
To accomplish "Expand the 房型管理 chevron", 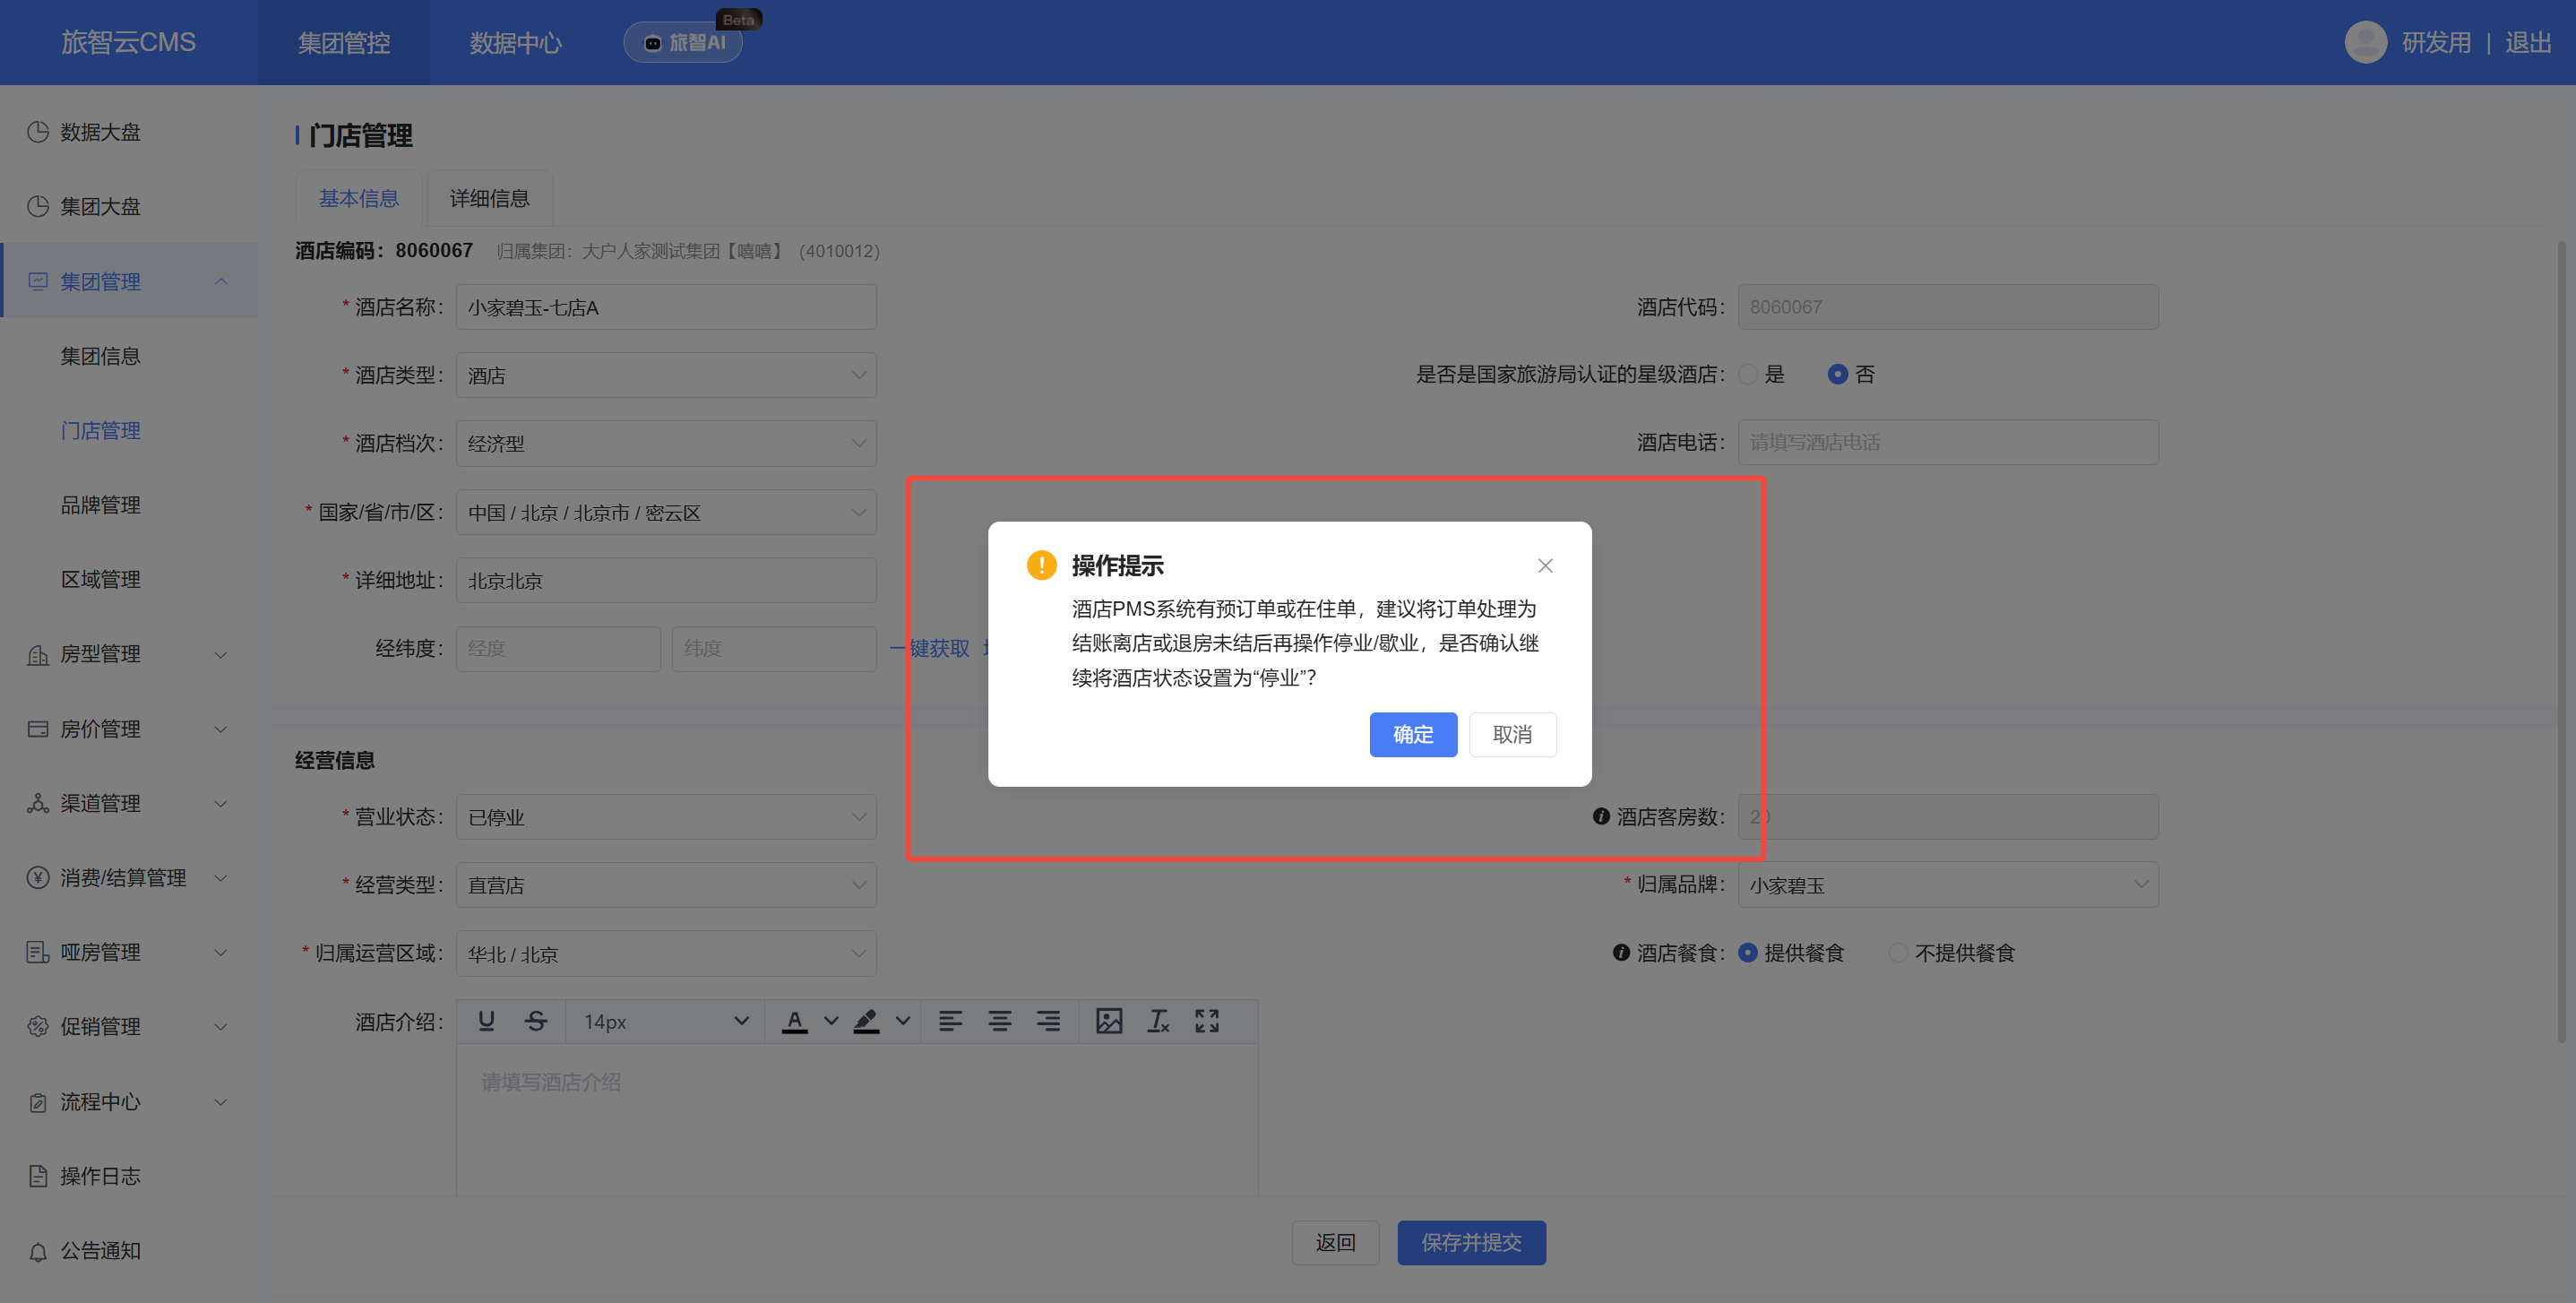I will [x=221, y=655].
